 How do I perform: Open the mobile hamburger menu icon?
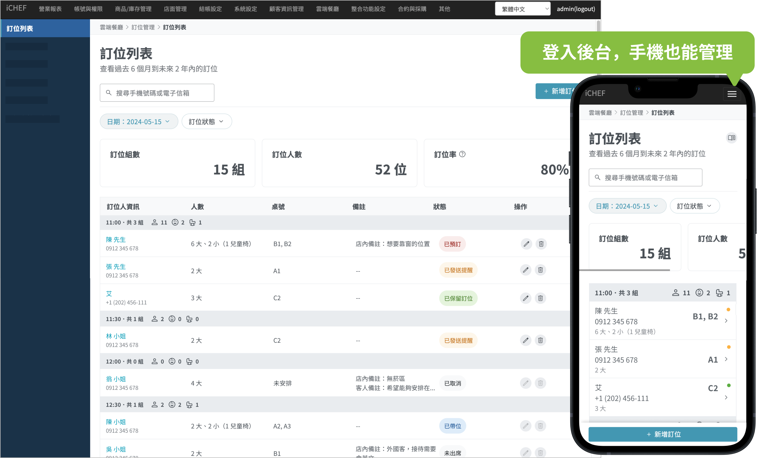point(732,94)
